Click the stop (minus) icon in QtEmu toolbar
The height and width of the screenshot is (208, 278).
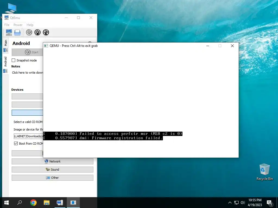coord(37,32)
